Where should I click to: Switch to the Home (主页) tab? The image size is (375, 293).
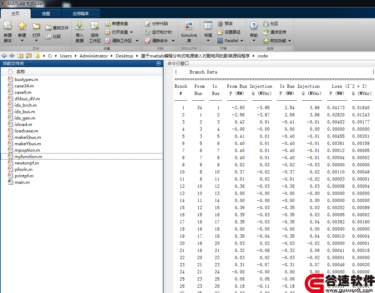16,14
